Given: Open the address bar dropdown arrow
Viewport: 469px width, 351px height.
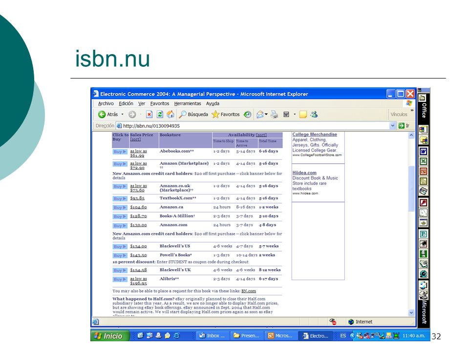Looking at the screenshot, I should click(393, 126).
